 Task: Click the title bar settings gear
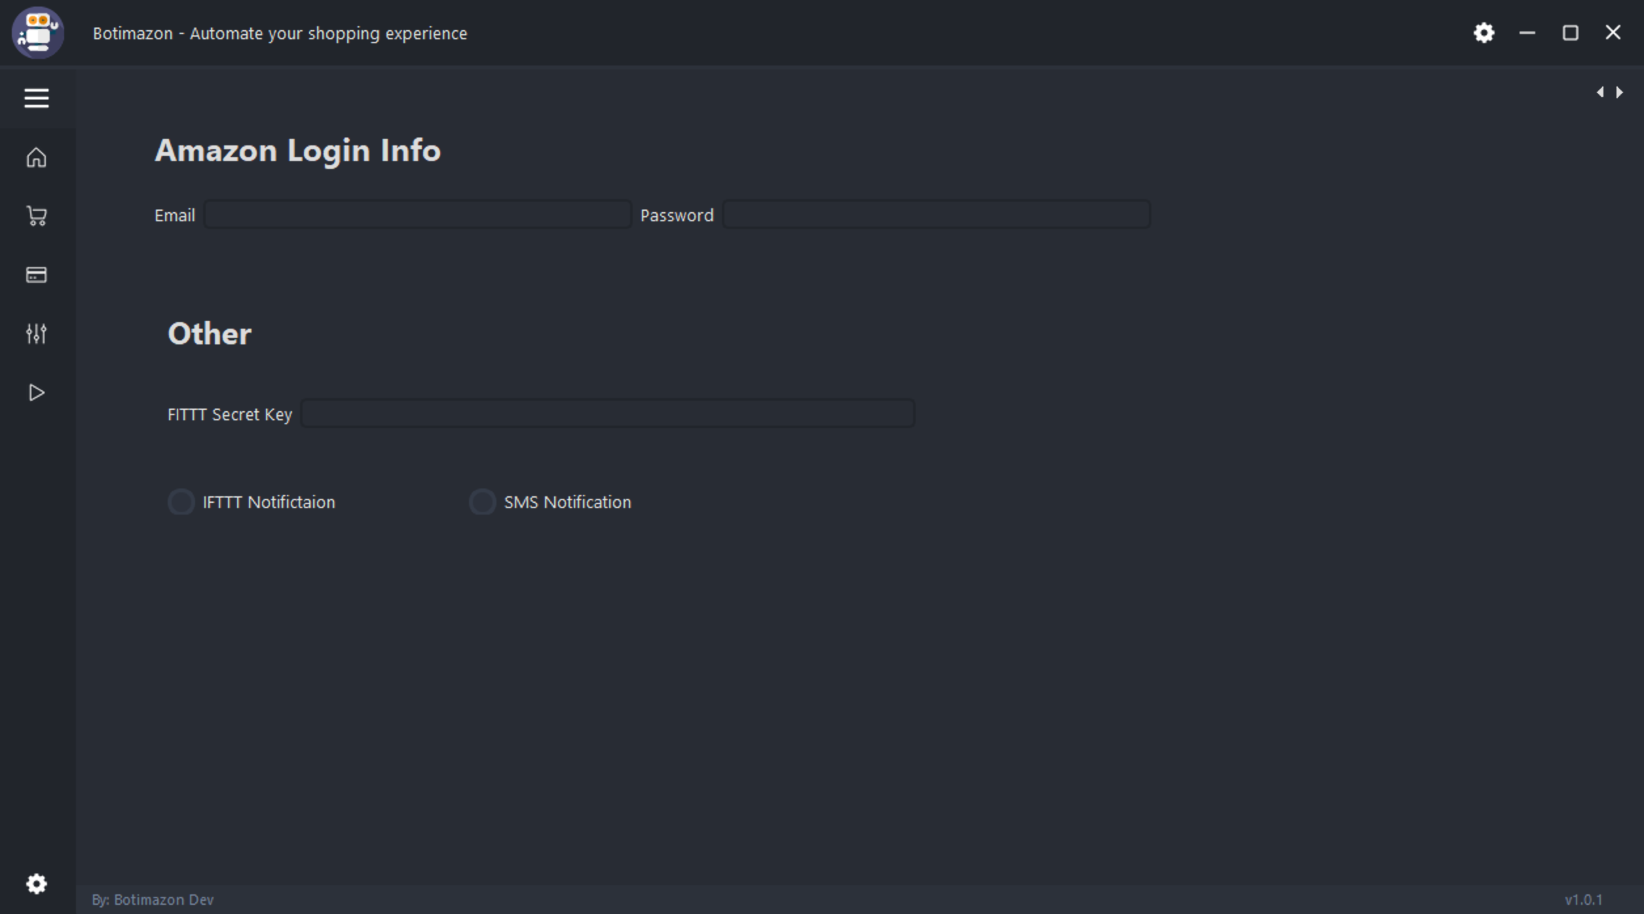1484,33
